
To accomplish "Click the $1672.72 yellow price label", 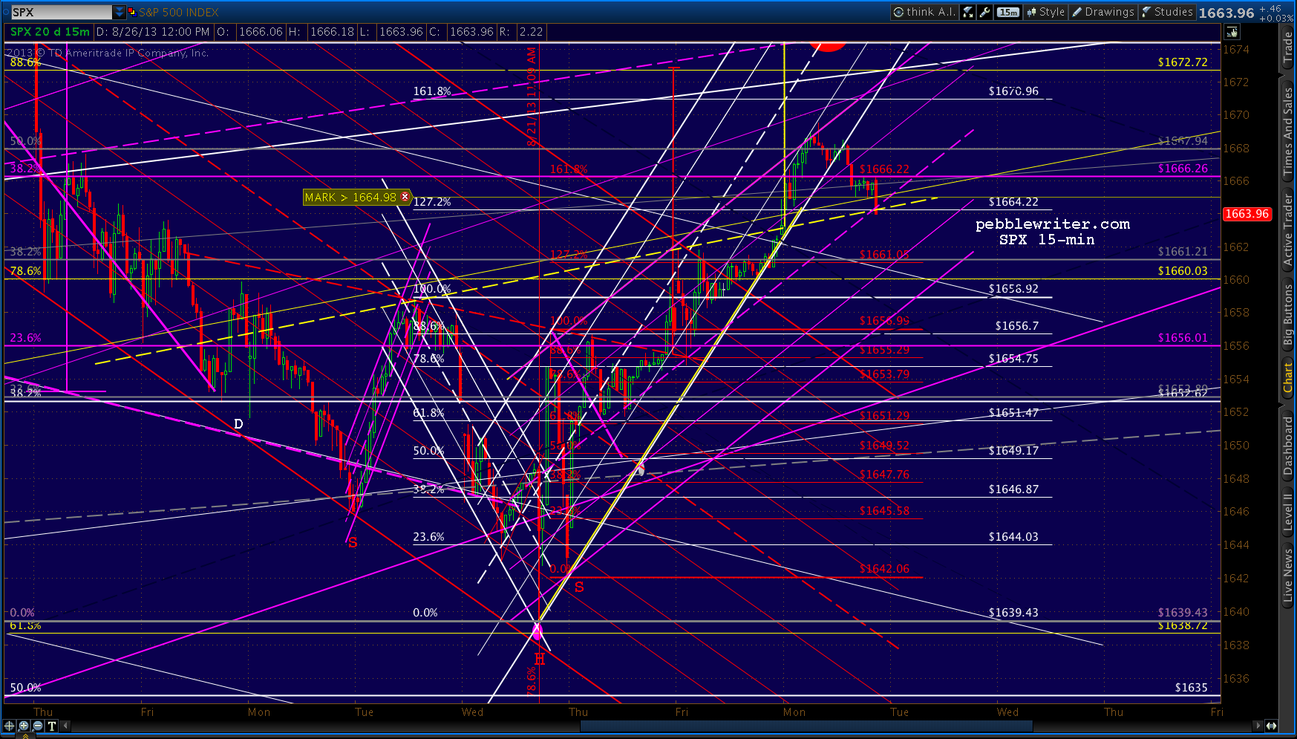I will tap(1183, 62).
